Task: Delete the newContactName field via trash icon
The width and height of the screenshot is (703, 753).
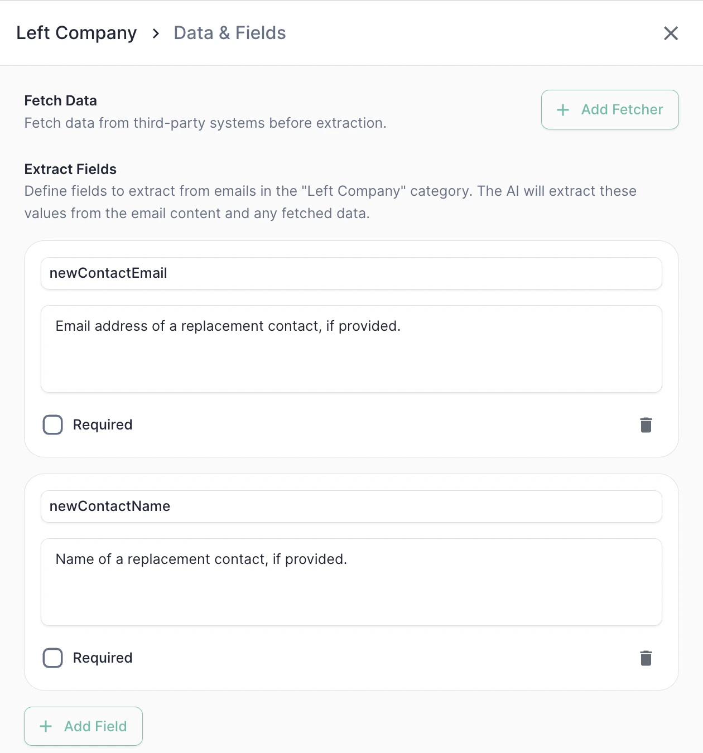Action: coord(646,658)
